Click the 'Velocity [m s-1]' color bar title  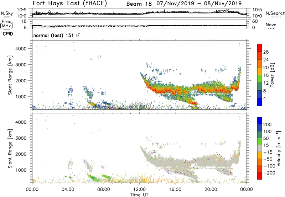click(279, 148)
